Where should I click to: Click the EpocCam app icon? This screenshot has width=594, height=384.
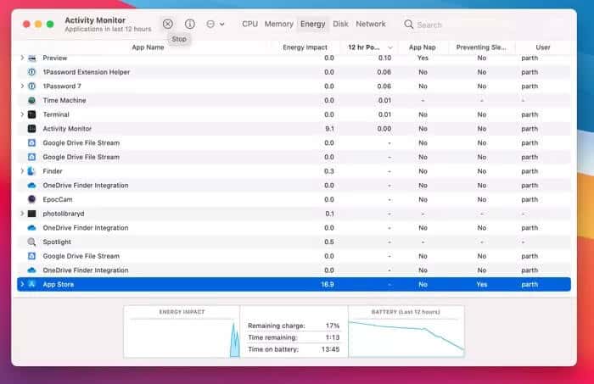pyautogui.click(x=32, y=199)
